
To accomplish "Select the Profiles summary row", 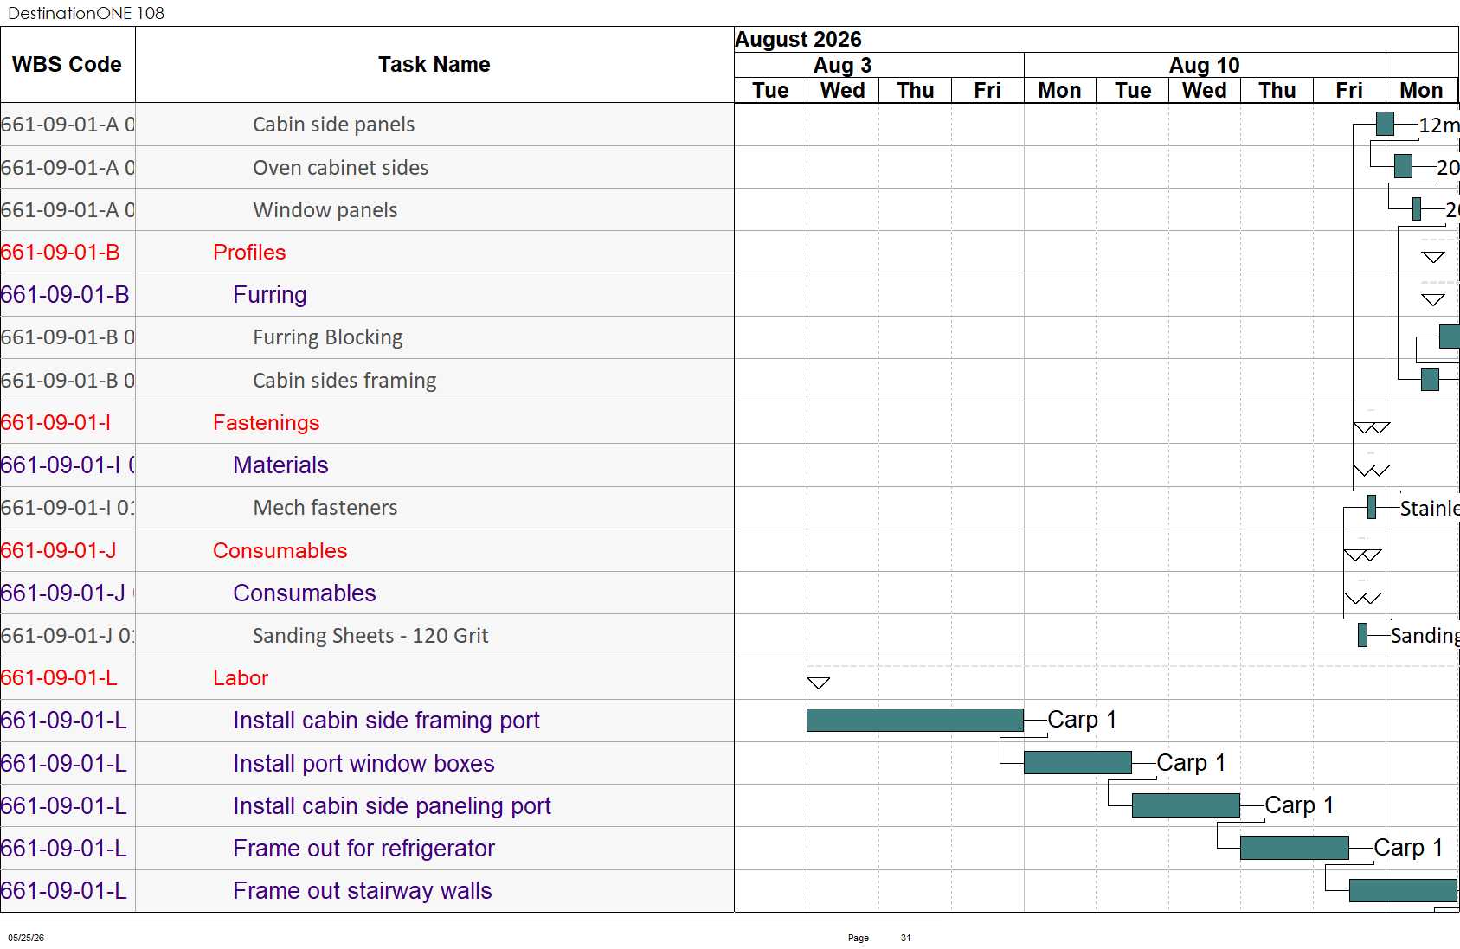I will pyautogui.click(x=367, y=252).
